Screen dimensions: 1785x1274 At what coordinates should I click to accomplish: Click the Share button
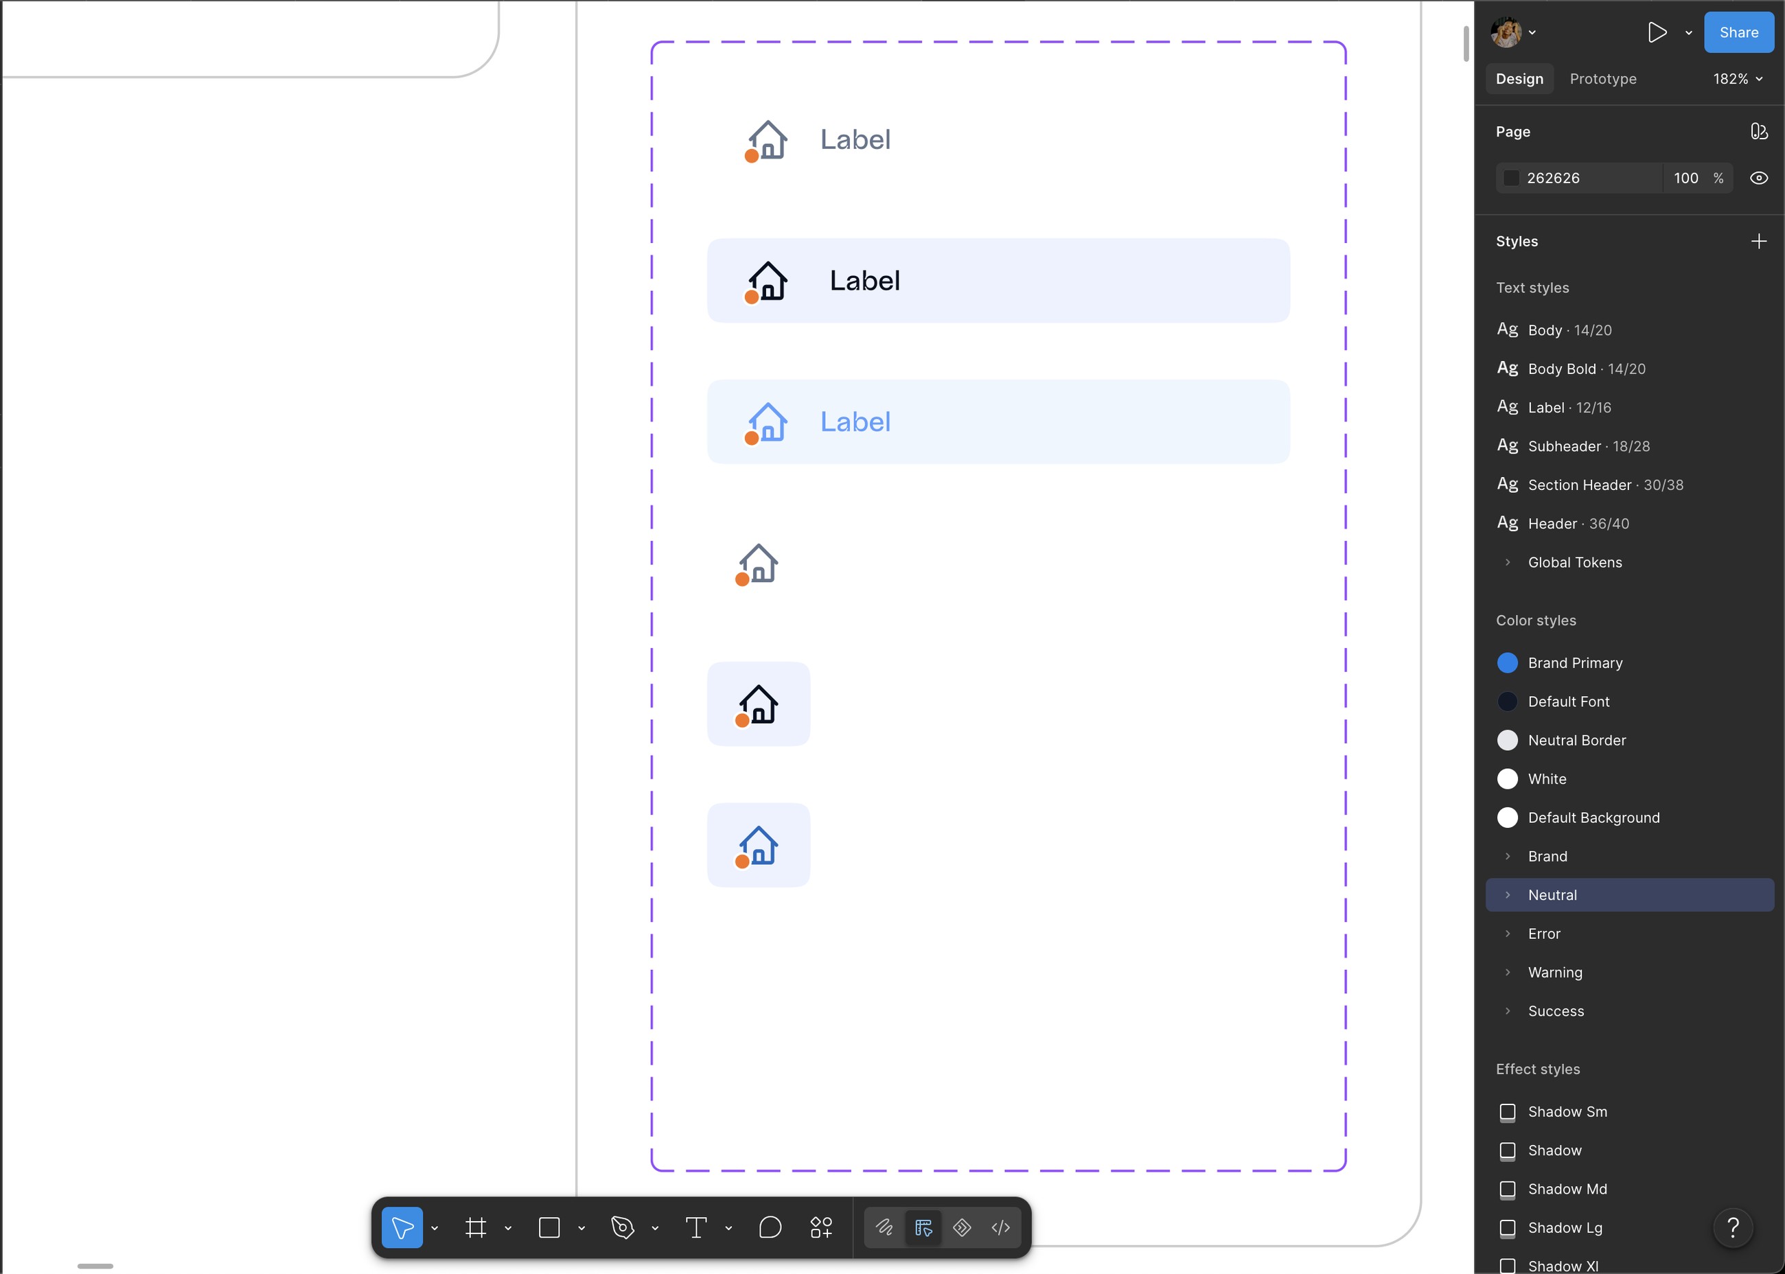pyautogui.click(x=1739, y=32)
